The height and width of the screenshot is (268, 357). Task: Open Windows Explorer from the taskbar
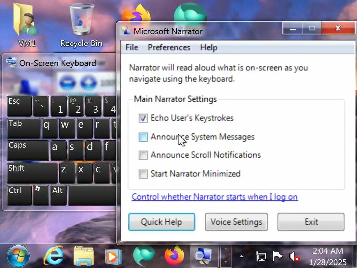[83, 256]
